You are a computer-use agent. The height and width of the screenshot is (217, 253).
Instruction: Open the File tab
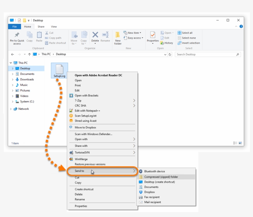click(15, 27)
